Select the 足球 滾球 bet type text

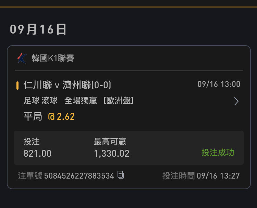pos(40,101)
